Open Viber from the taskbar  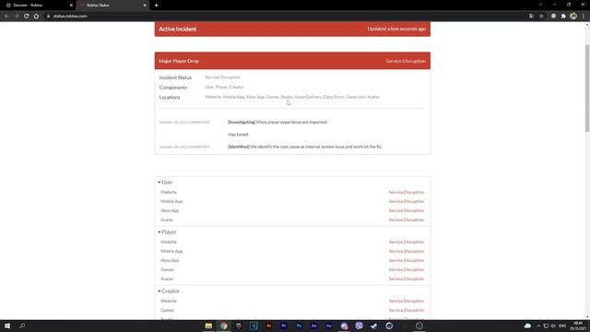tap(359, 326)
